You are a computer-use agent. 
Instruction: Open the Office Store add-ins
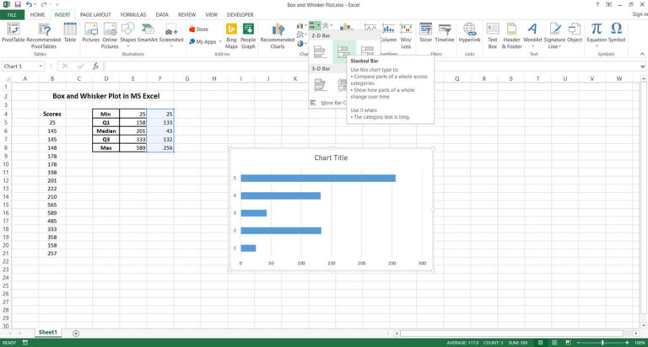point(199,29)
